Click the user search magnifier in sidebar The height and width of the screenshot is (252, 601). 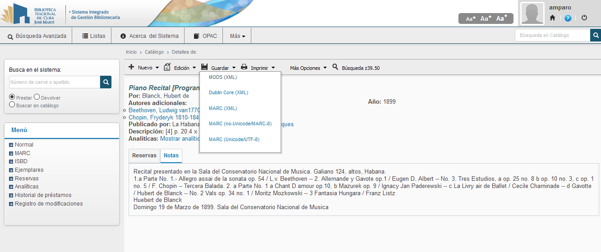click(106, 82)
